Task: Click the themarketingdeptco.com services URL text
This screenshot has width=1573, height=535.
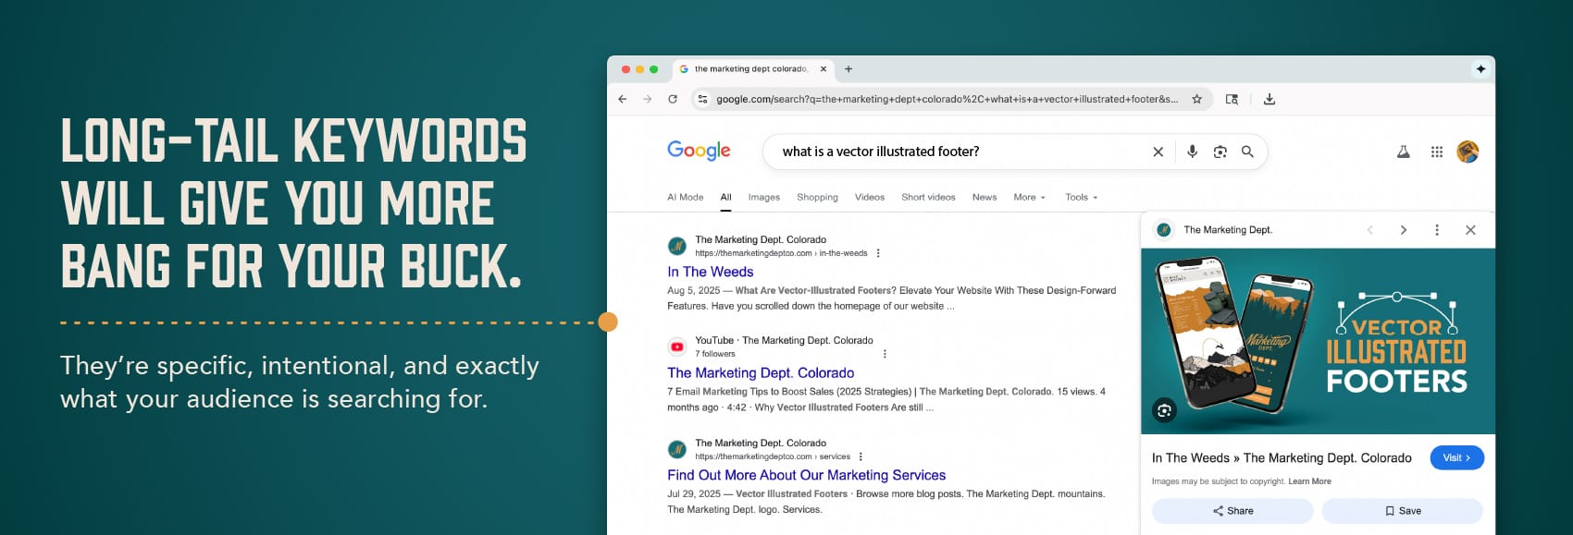Action: 773,456
